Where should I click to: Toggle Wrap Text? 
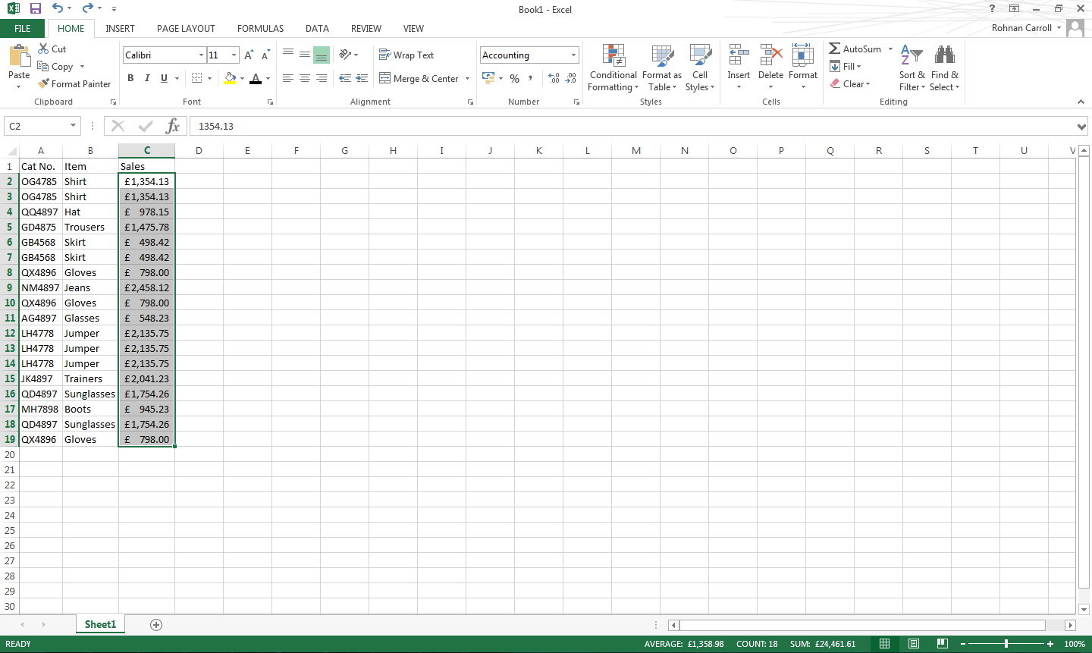point(406,55)
